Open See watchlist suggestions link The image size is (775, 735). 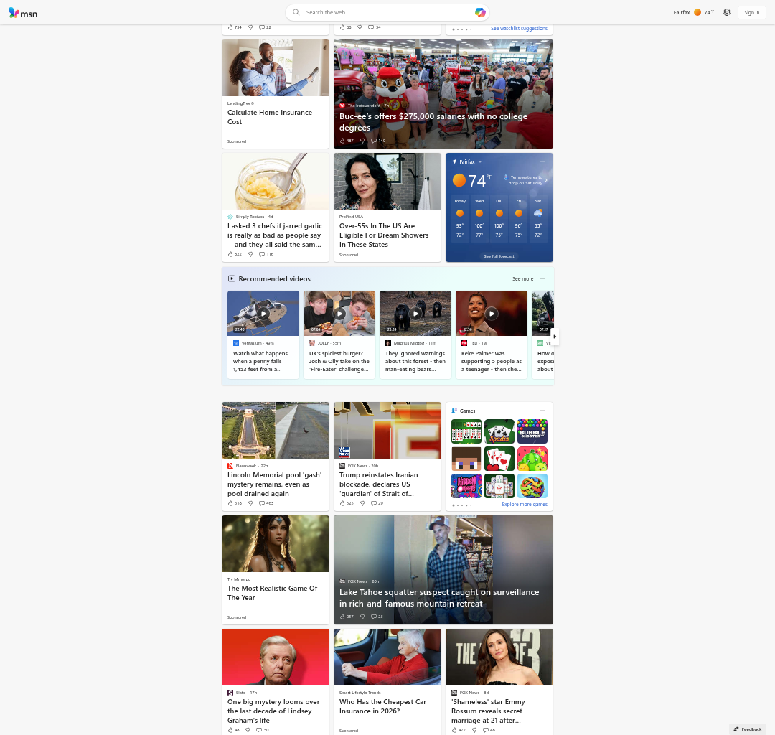tap(519, 28)
